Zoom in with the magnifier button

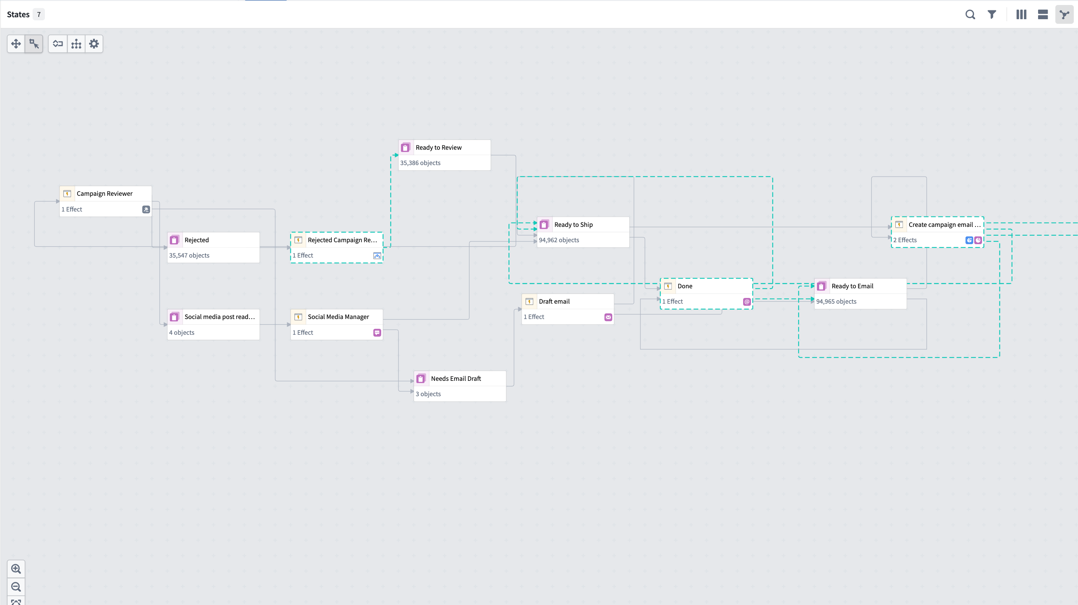tap(17, 569)
